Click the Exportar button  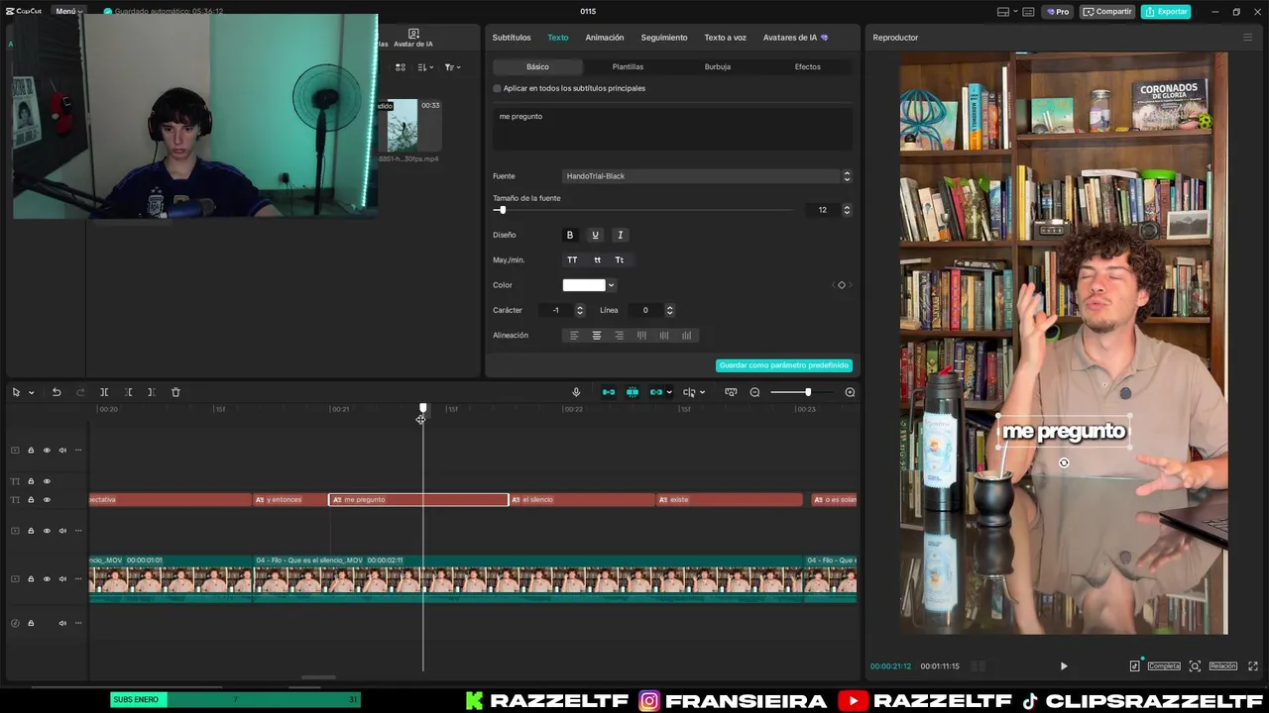click(1166, 12)
